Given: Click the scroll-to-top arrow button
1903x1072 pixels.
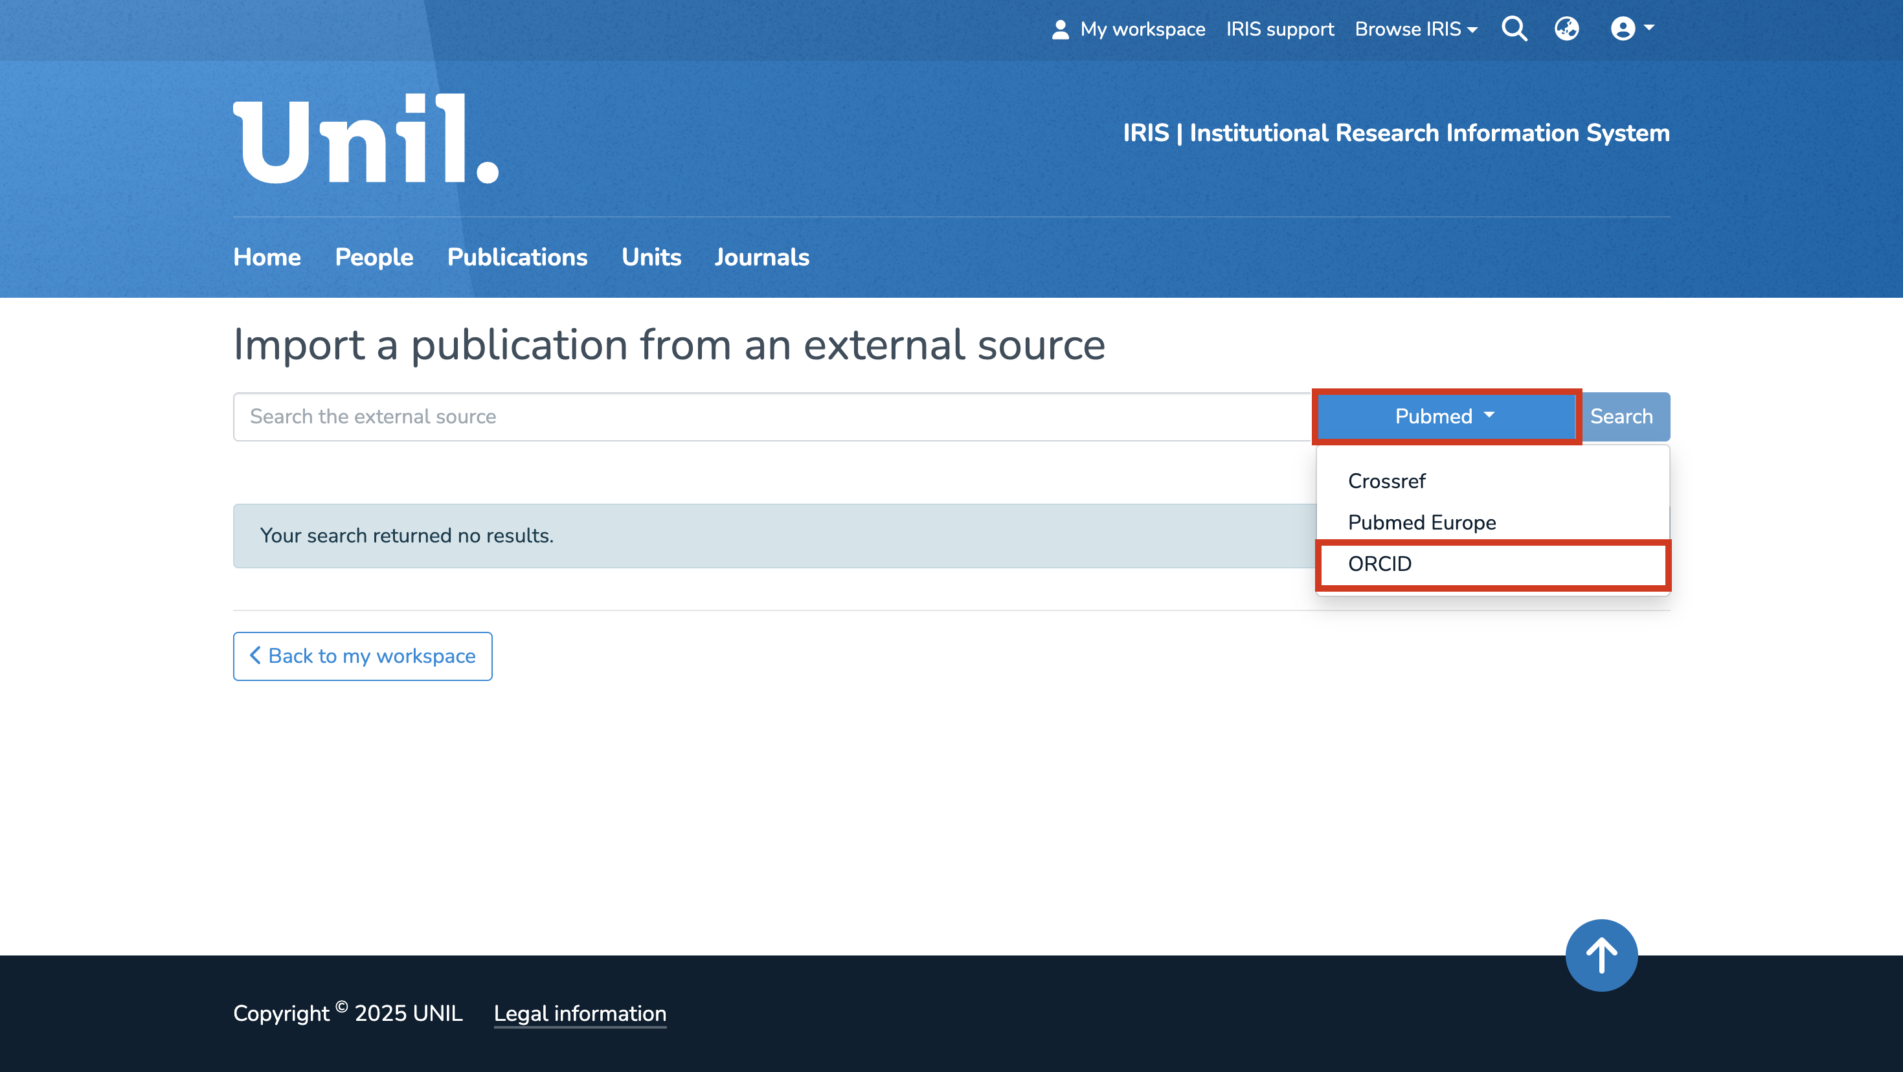Looking at the screenshot, I should (1601, 955).
